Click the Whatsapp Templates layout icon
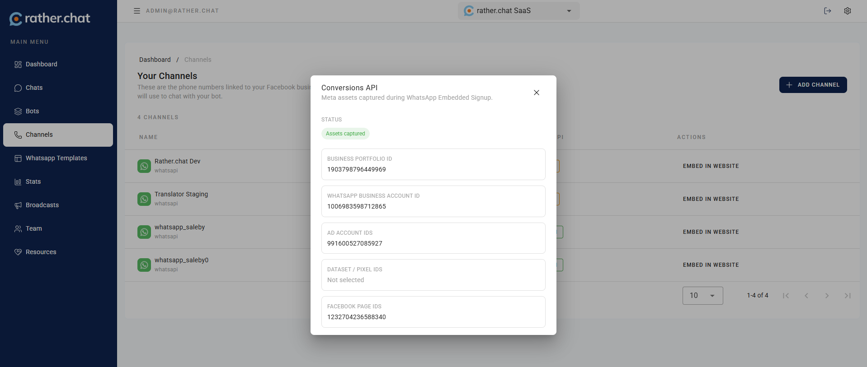Viewport: 867px width, 367px height. pyautogui.click(x=18, y=158)
